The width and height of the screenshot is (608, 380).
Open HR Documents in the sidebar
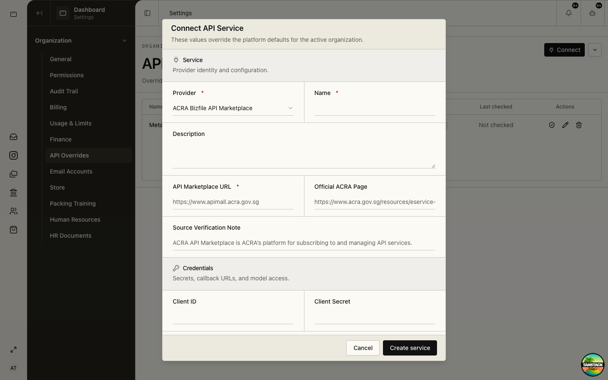[89, 236]
